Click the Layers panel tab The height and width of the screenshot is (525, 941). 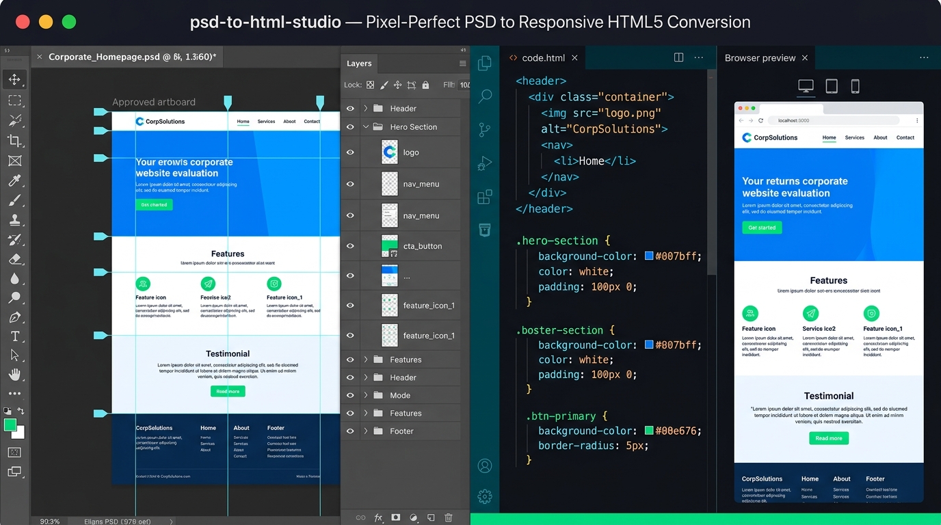pos(359,63)
